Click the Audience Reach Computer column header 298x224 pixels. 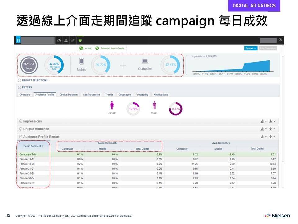[67, 149]
